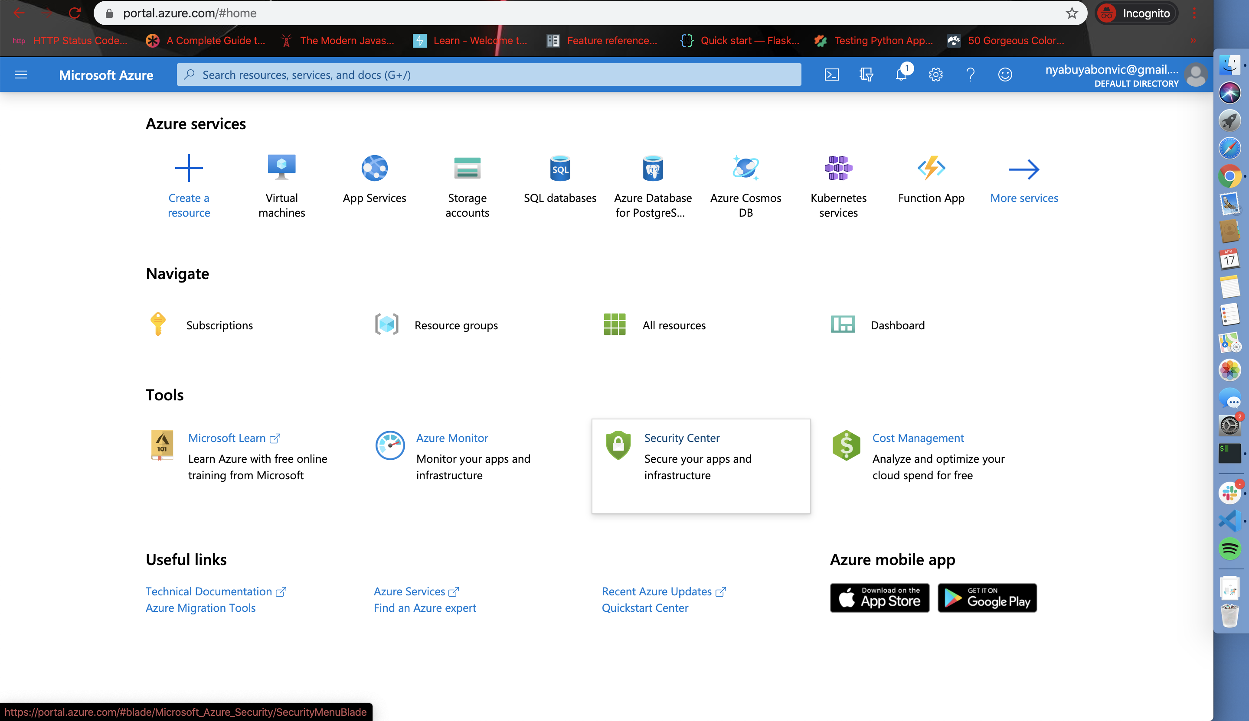1249x721 pixels.
Task: Open Virtual machines service
Action: click(281, 186)
